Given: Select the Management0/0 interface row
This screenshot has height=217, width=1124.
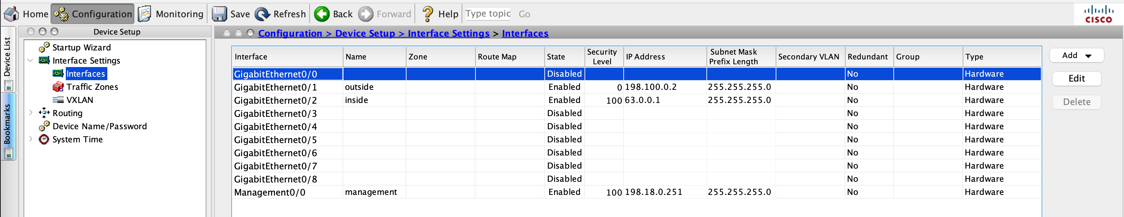Looking at the screenshot, I should (270, 192).
